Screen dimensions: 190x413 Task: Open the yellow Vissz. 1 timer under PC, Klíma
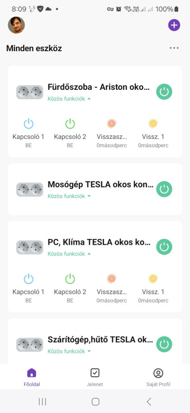pyautogui.click(x=153, y=278)
